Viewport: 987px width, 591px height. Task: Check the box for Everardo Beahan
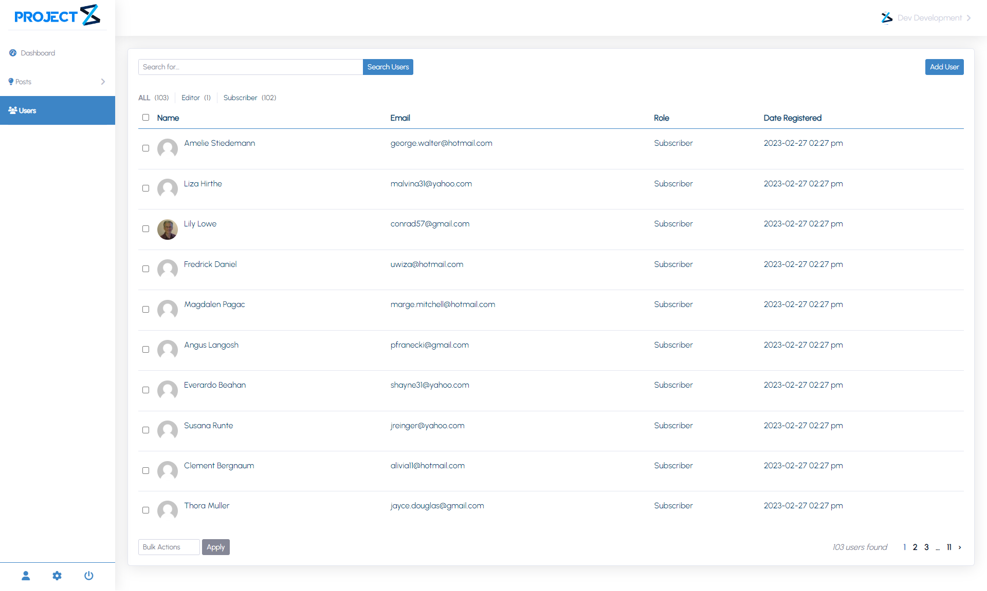pyautogui.click(x=146, y=390)
